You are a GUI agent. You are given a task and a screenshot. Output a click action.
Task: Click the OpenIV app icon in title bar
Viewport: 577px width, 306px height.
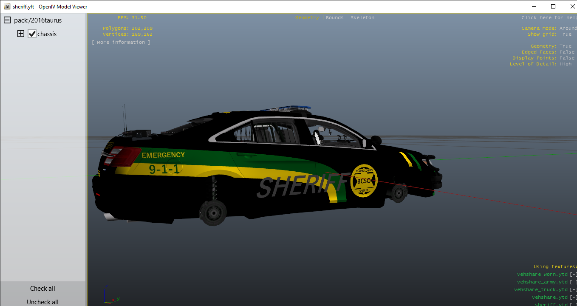pos(7,7)
